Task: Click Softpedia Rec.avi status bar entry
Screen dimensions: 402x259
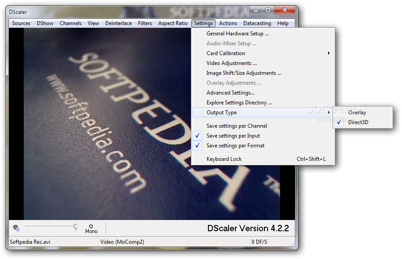Action: (30, 242)
